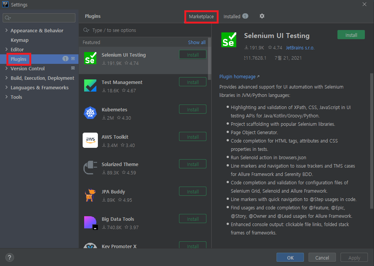Viewport: 374px width, 266px height.
Task: Select the Big Data Tools plugin title
Action: point(118,219)
